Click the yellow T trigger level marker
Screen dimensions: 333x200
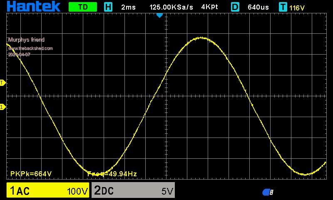[x=2, y=83]
